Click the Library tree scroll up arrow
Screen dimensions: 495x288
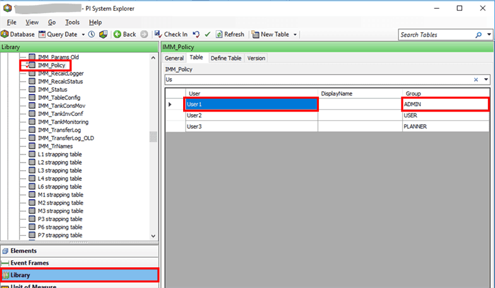(153, 58)
